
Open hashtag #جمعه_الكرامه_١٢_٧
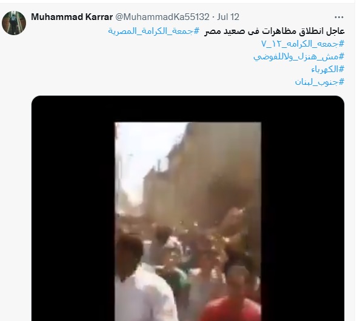coord(302,44)
